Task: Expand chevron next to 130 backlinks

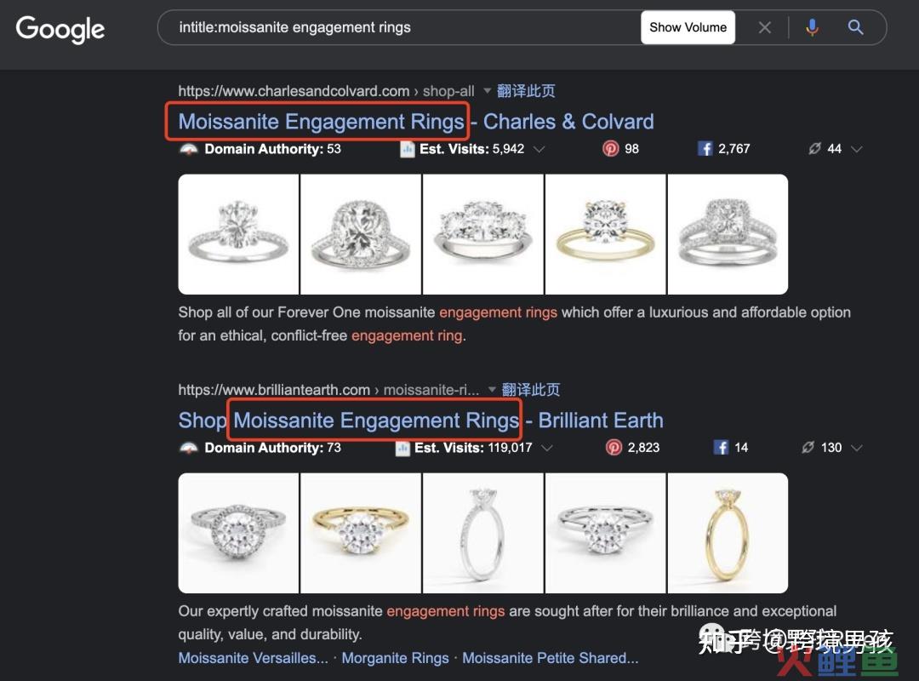Action: (x=856, y=448)
